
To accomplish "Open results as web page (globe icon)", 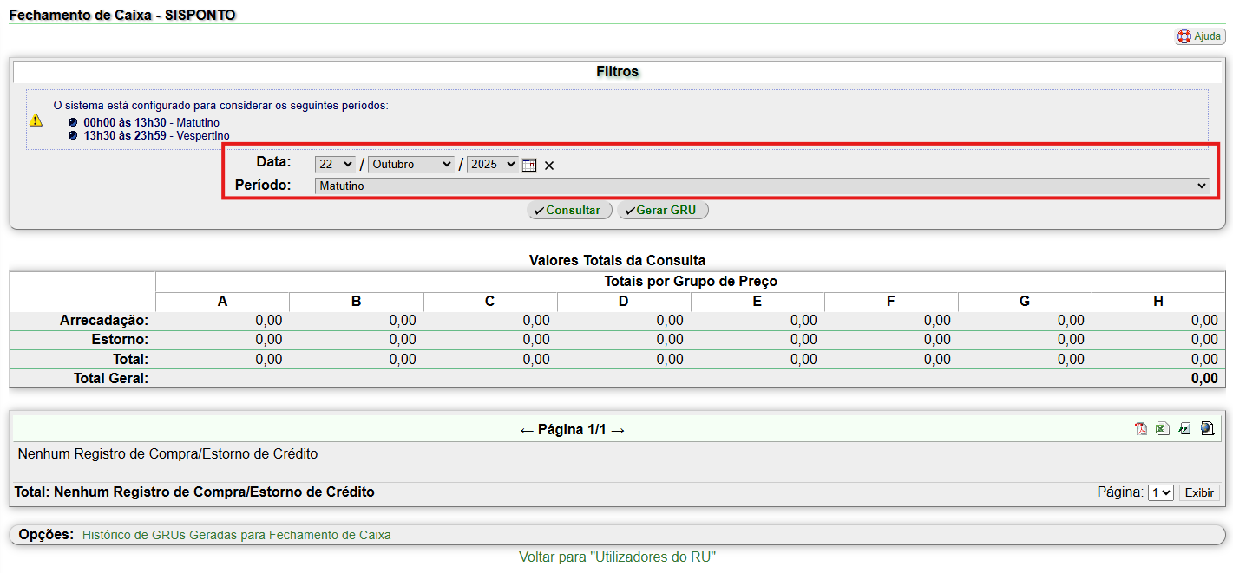I will (x=1207, y=428).
